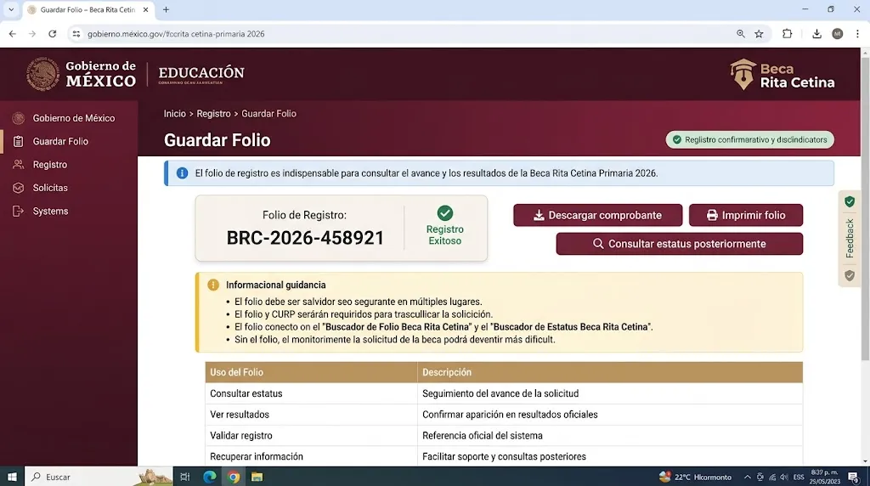The image size is (870, 486).
Task: Open Task View on the taskbar
Action: pyautogui.click(x=185, y=477)
